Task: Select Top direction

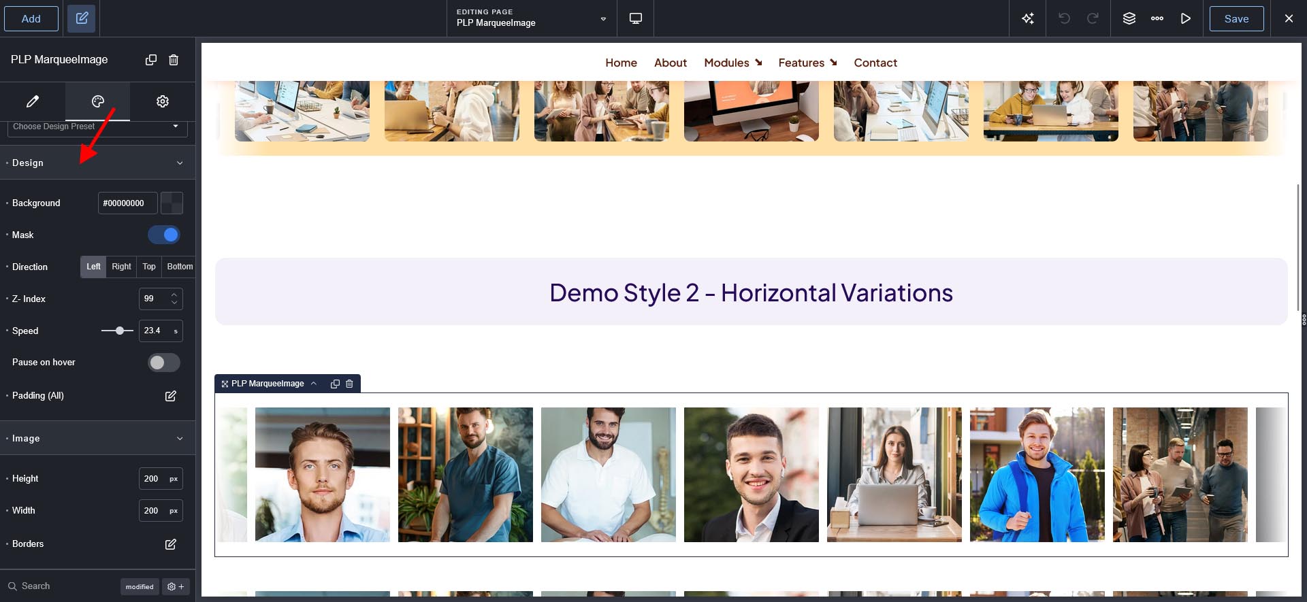Action: 149,267
